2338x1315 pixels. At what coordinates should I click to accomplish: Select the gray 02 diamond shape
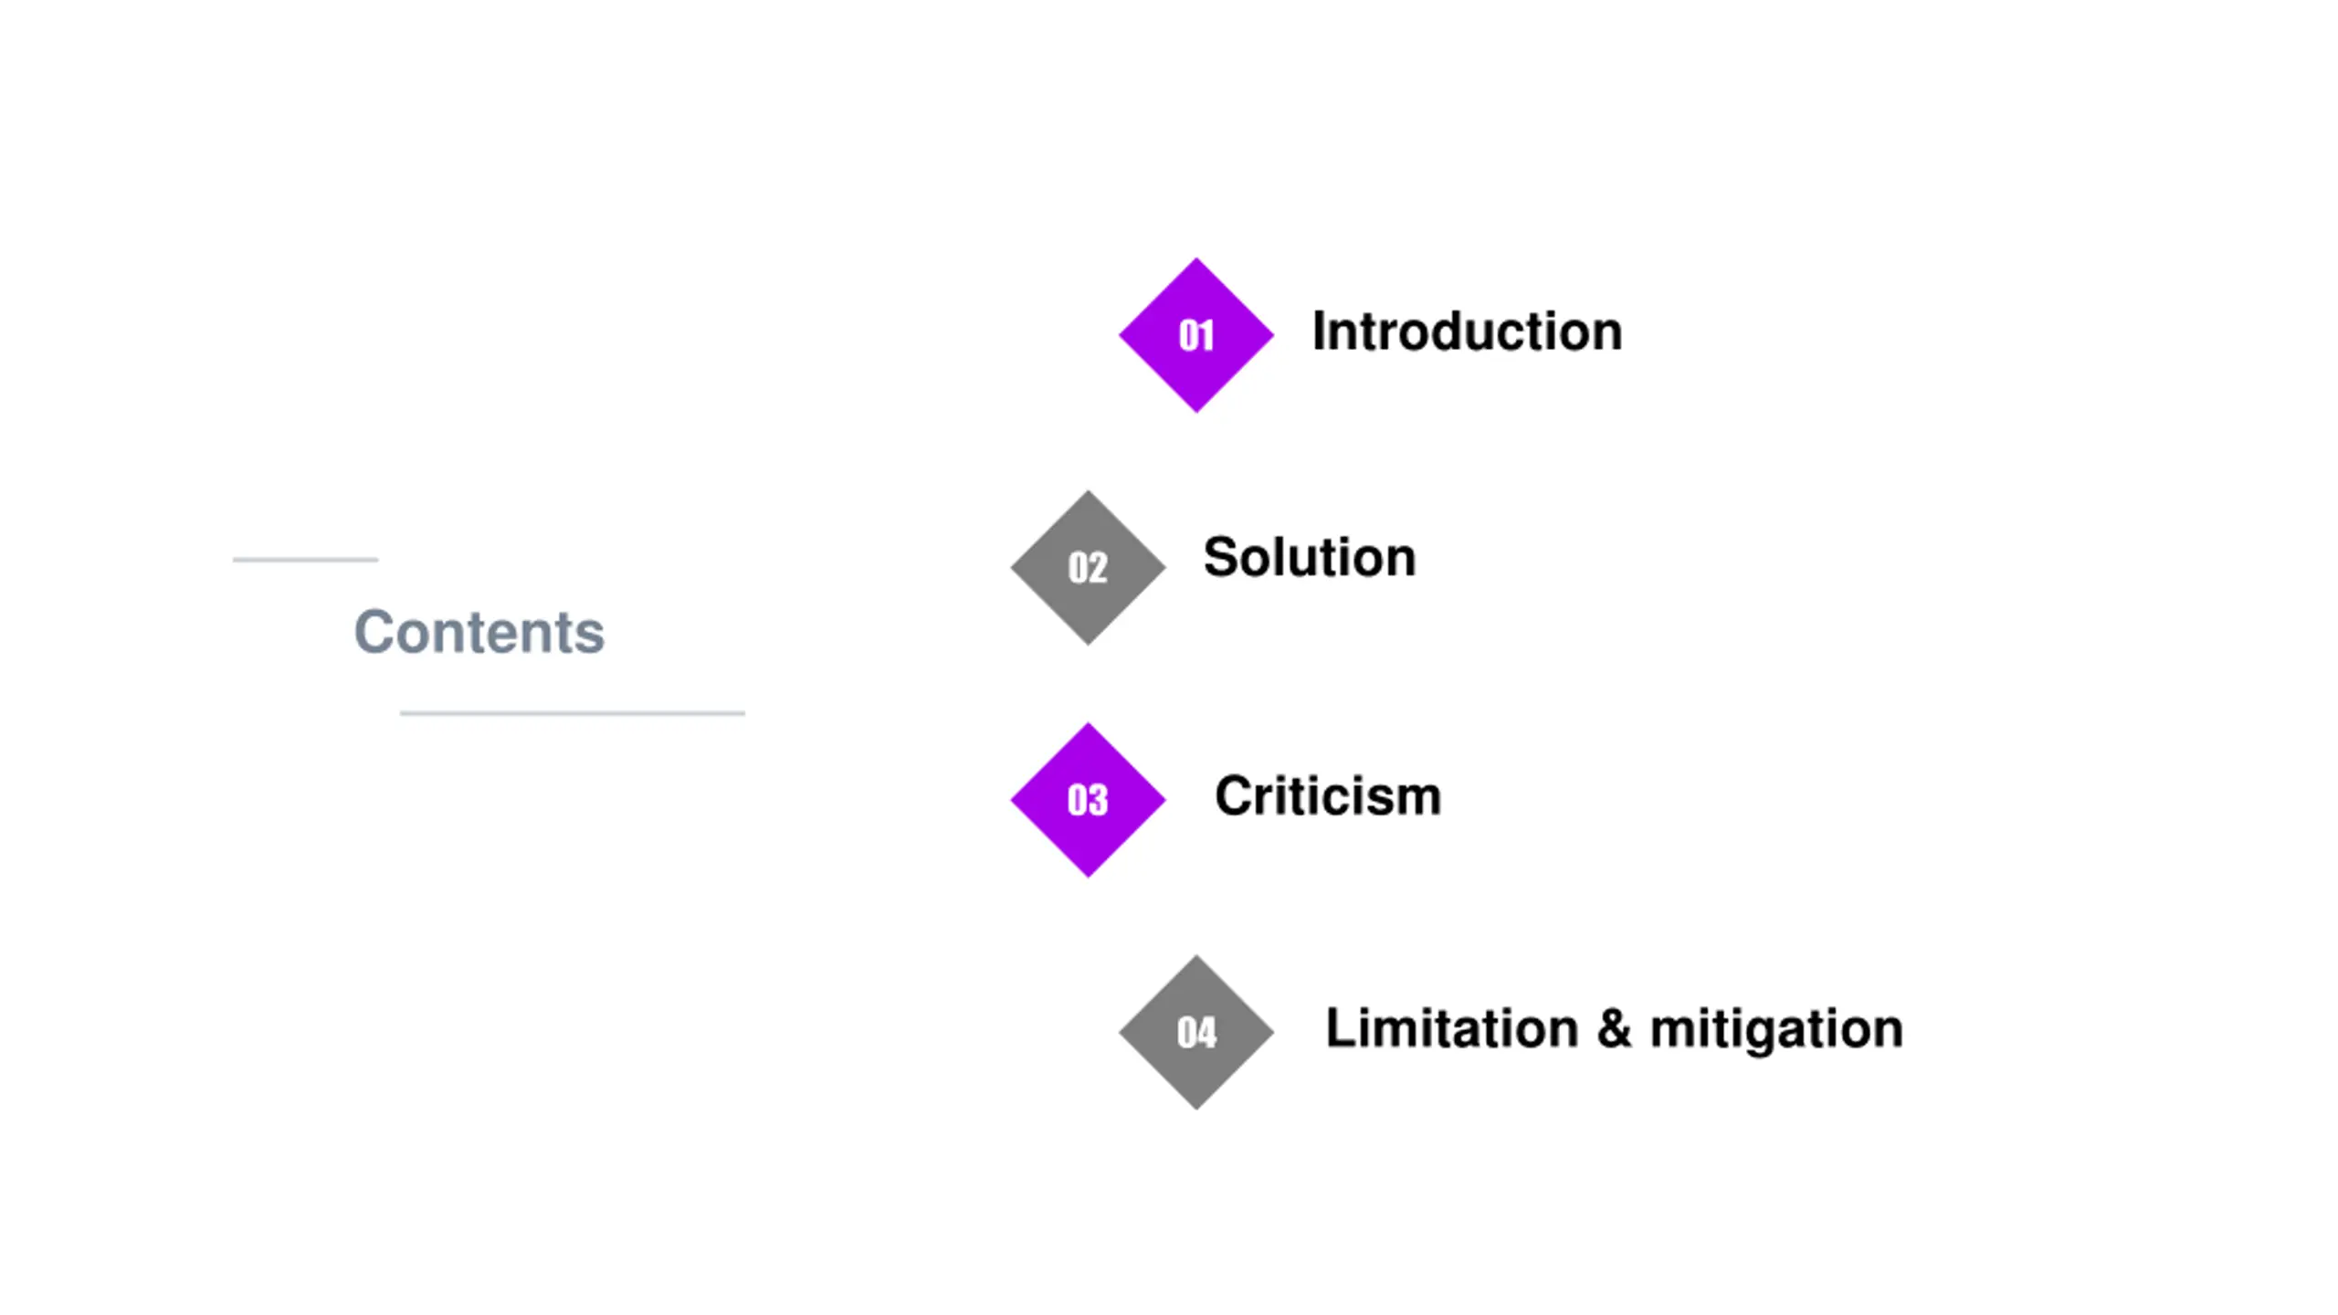coord(1088,567)
